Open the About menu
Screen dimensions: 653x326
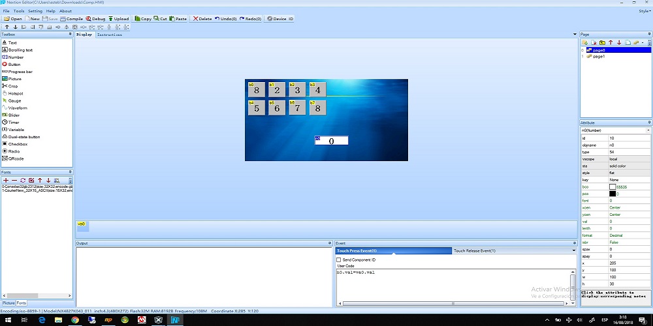coord(65,11)
